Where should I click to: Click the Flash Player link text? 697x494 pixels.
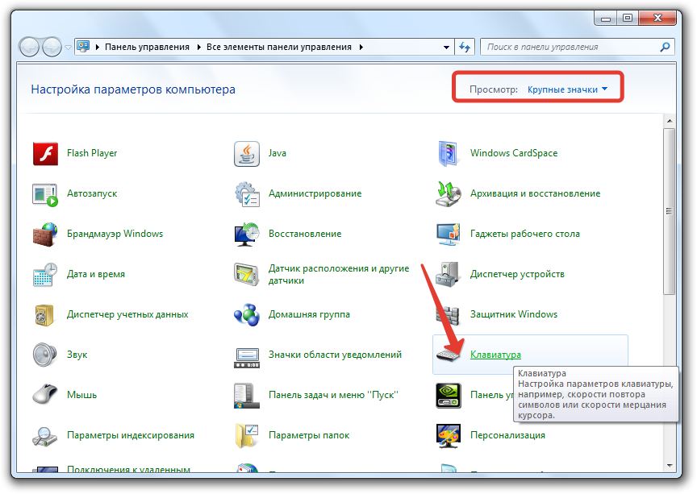click(92, 153)
